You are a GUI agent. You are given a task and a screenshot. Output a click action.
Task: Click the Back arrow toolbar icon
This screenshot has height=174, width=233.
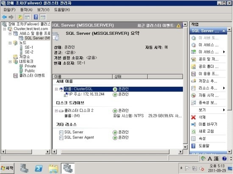point(5,17)
